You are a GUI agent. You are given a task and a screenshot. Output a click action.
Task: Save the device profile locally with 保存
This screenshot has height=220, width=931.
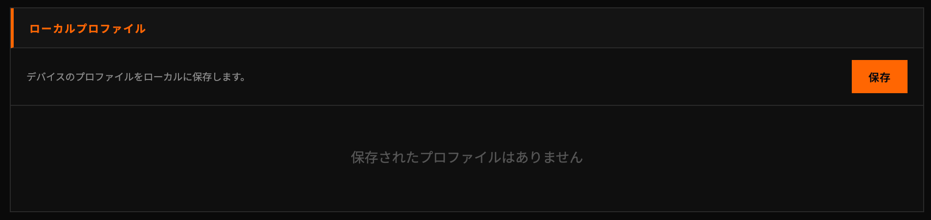[879, 77]
